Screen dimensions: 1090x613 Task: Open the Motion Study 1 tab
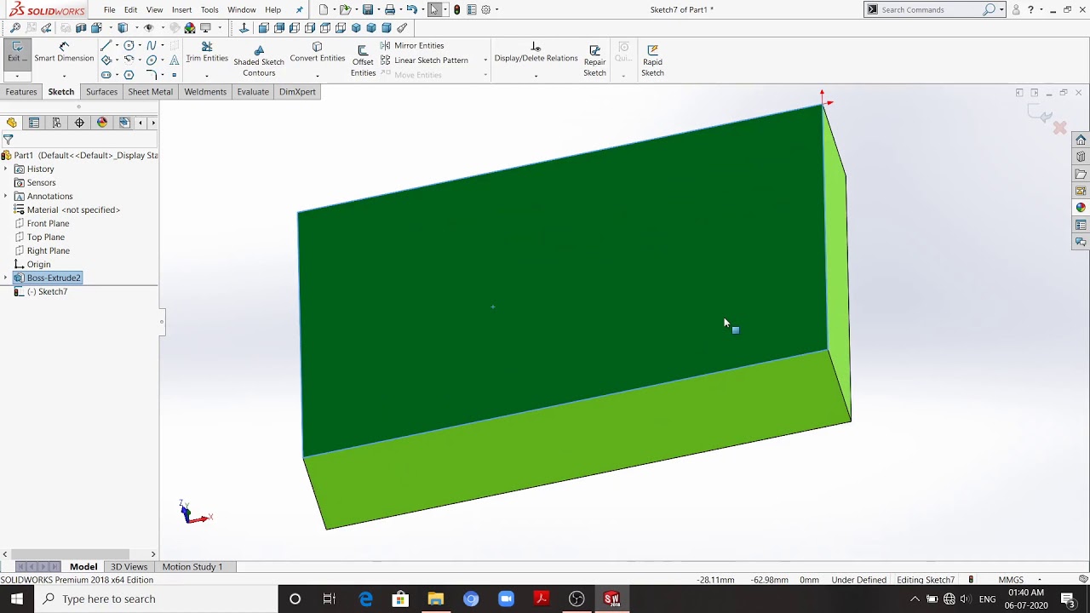(192, 566)
